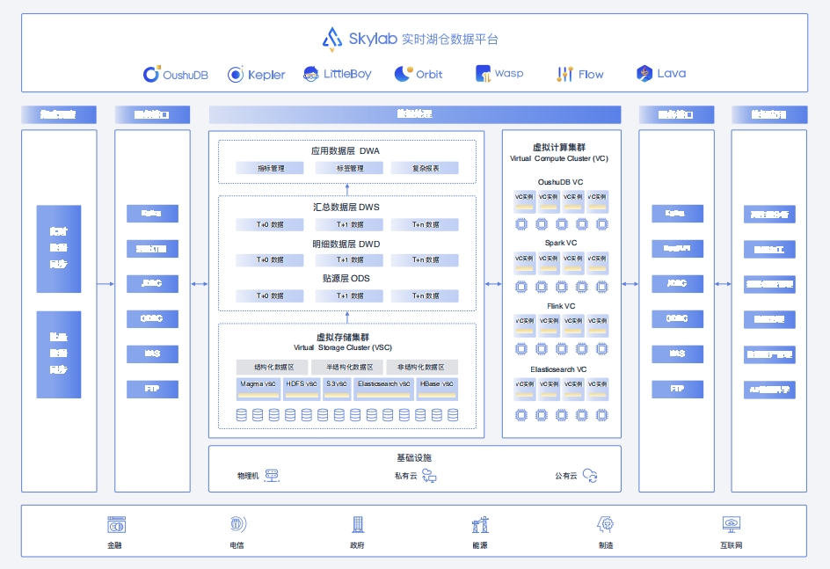Click the 结构化数据区 zone label
Screen dimensions: 830x569
[x=273, y=368]
